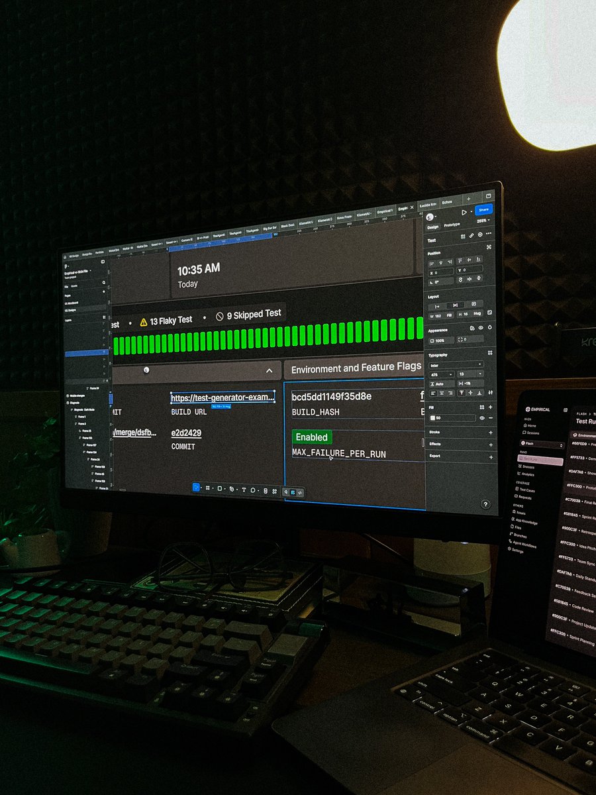The image size is (596, 795).
Task: Toggle the sidebar panel icon beside Empirical logo
Action: [566, 410]
